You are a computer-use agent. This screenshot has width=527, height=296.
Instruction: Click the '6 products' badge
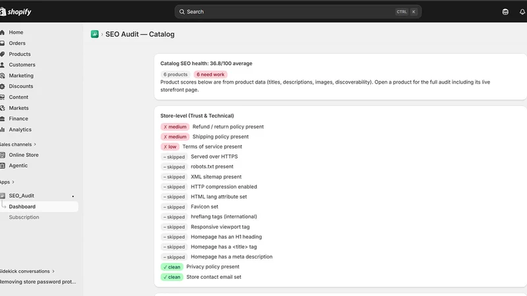click(175, 74)
